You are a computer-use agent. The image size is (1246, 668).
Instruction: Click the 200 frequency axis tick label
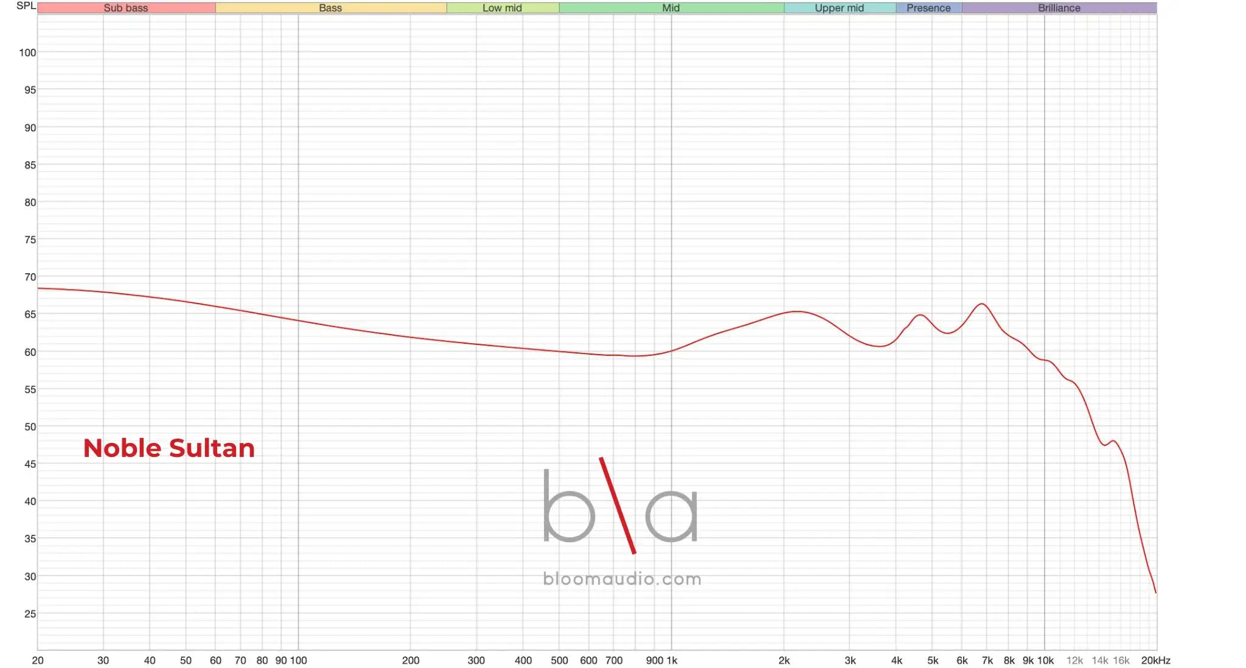coord(411,661)
